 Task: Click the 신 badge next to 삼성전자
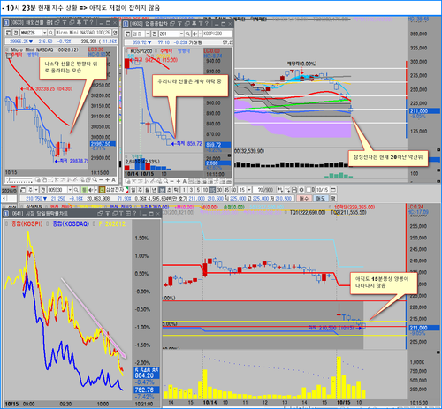click(x=102, y=190)
